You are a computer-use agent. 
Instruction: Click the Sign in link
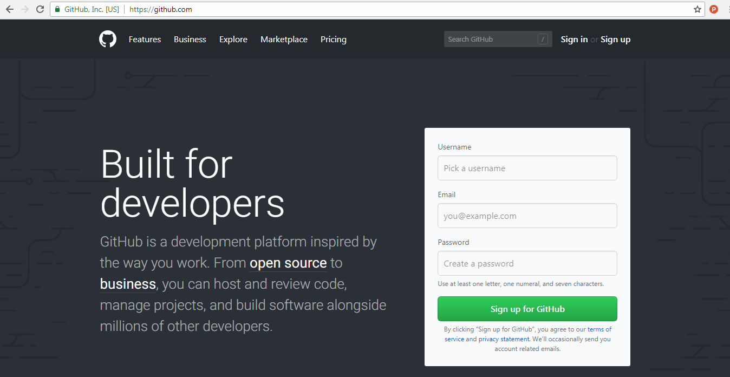[574, 39]
